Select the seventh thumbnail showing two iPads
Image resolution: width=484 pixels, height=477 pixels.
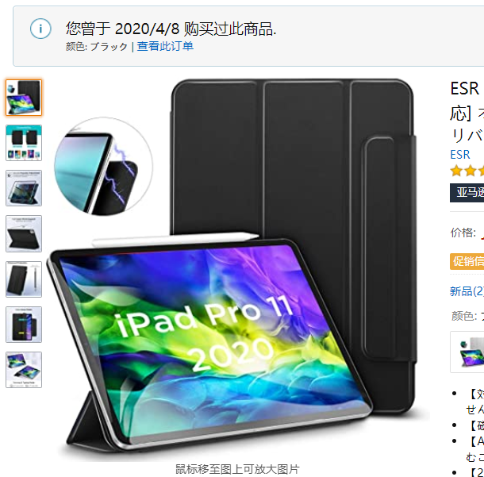coord(24,370)
